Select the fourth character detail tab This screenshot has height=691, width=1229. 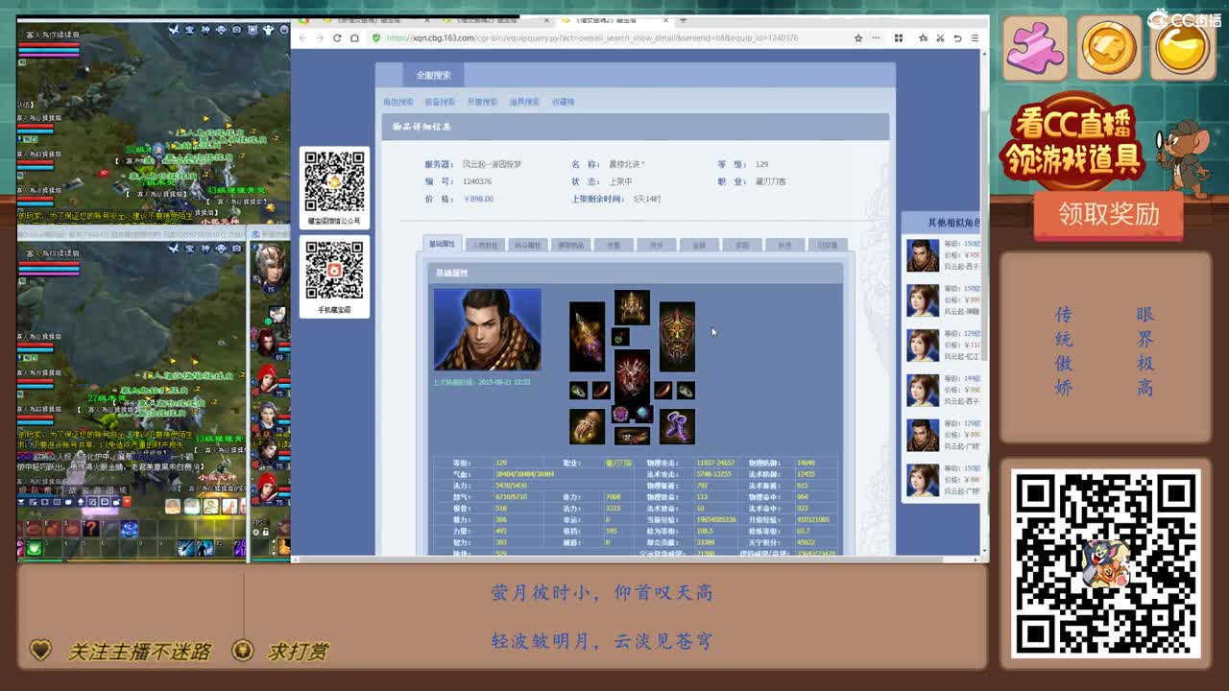(x=570, y=245)
